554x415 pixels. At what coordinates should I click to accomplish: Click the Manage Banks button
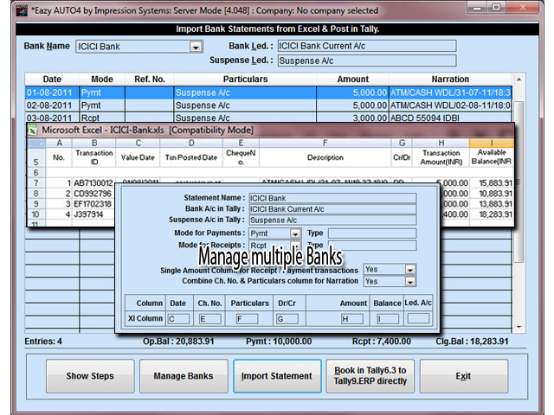184,376
